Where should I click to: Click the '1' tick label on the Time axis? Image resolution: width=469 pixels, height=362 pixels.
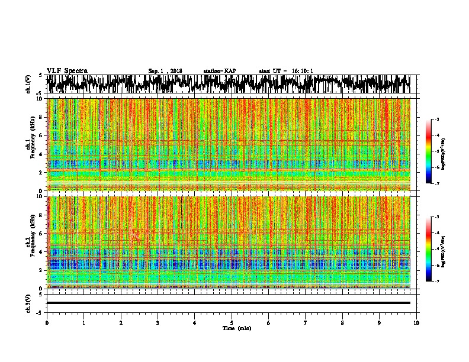[x=83, y=323]
